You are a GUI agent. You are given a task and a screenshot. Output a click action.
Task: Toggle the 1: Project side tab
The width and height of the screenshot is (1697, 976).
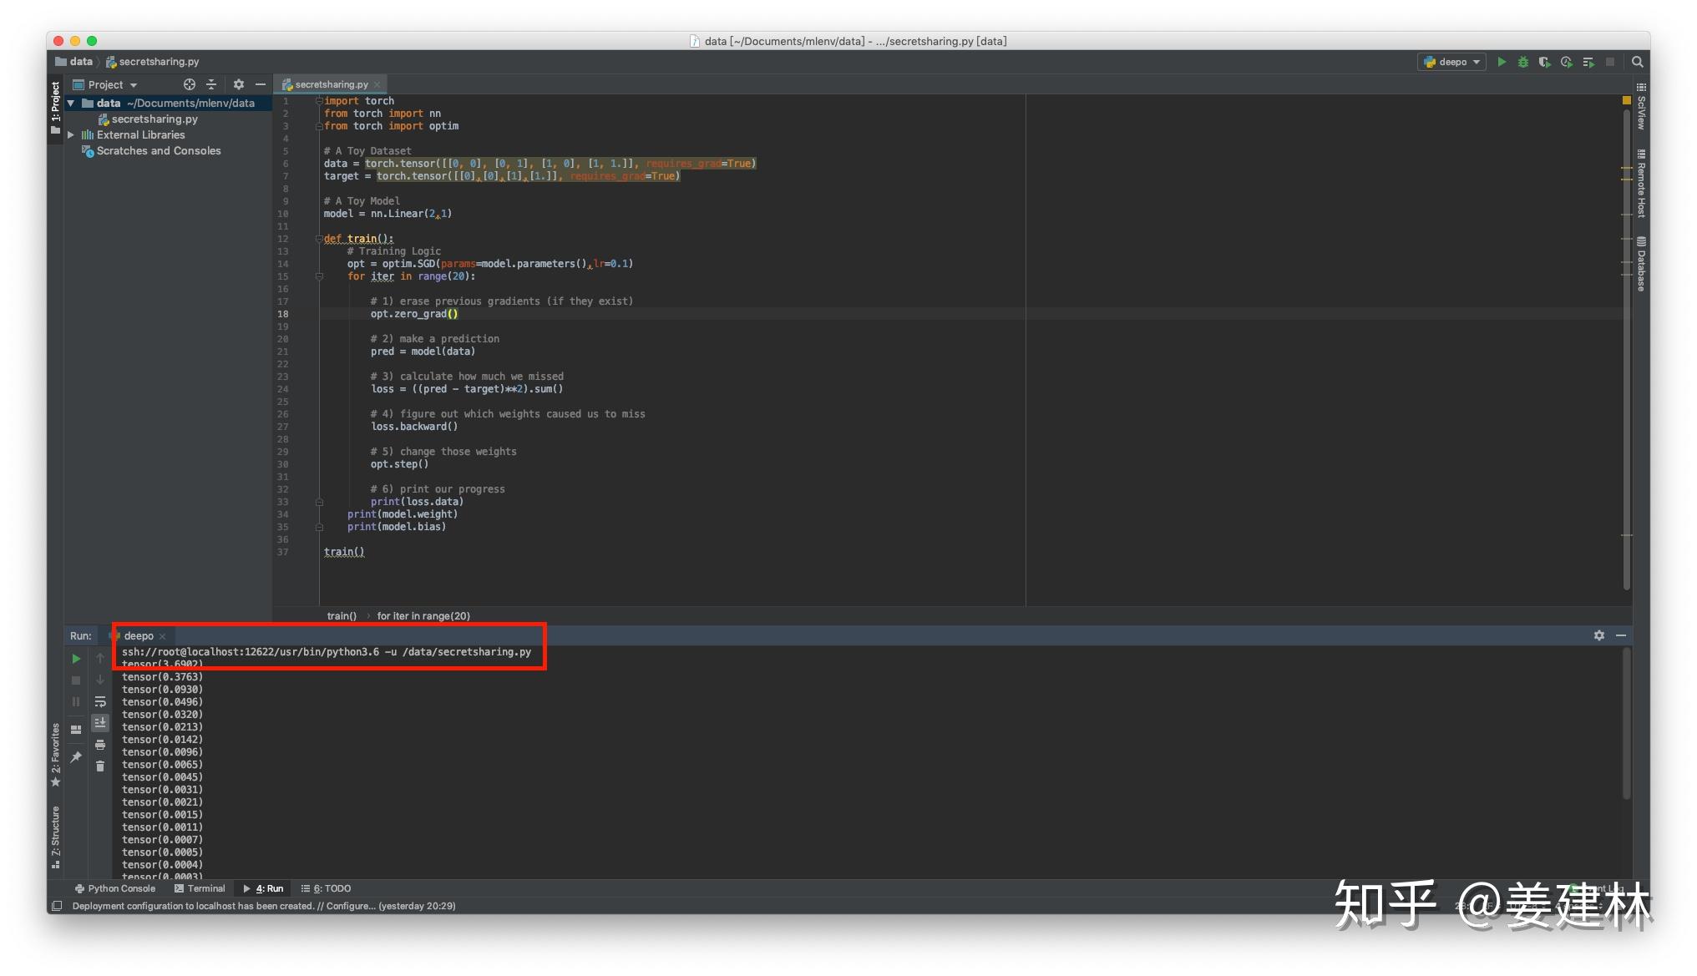(x=56, y=107)
